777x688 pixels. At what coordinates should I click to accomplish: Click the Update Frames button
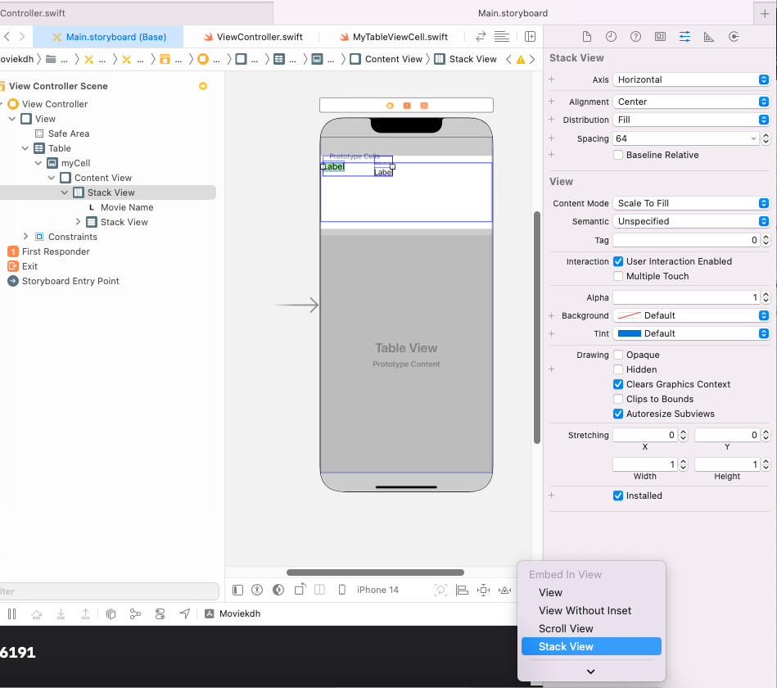[440, 590]
